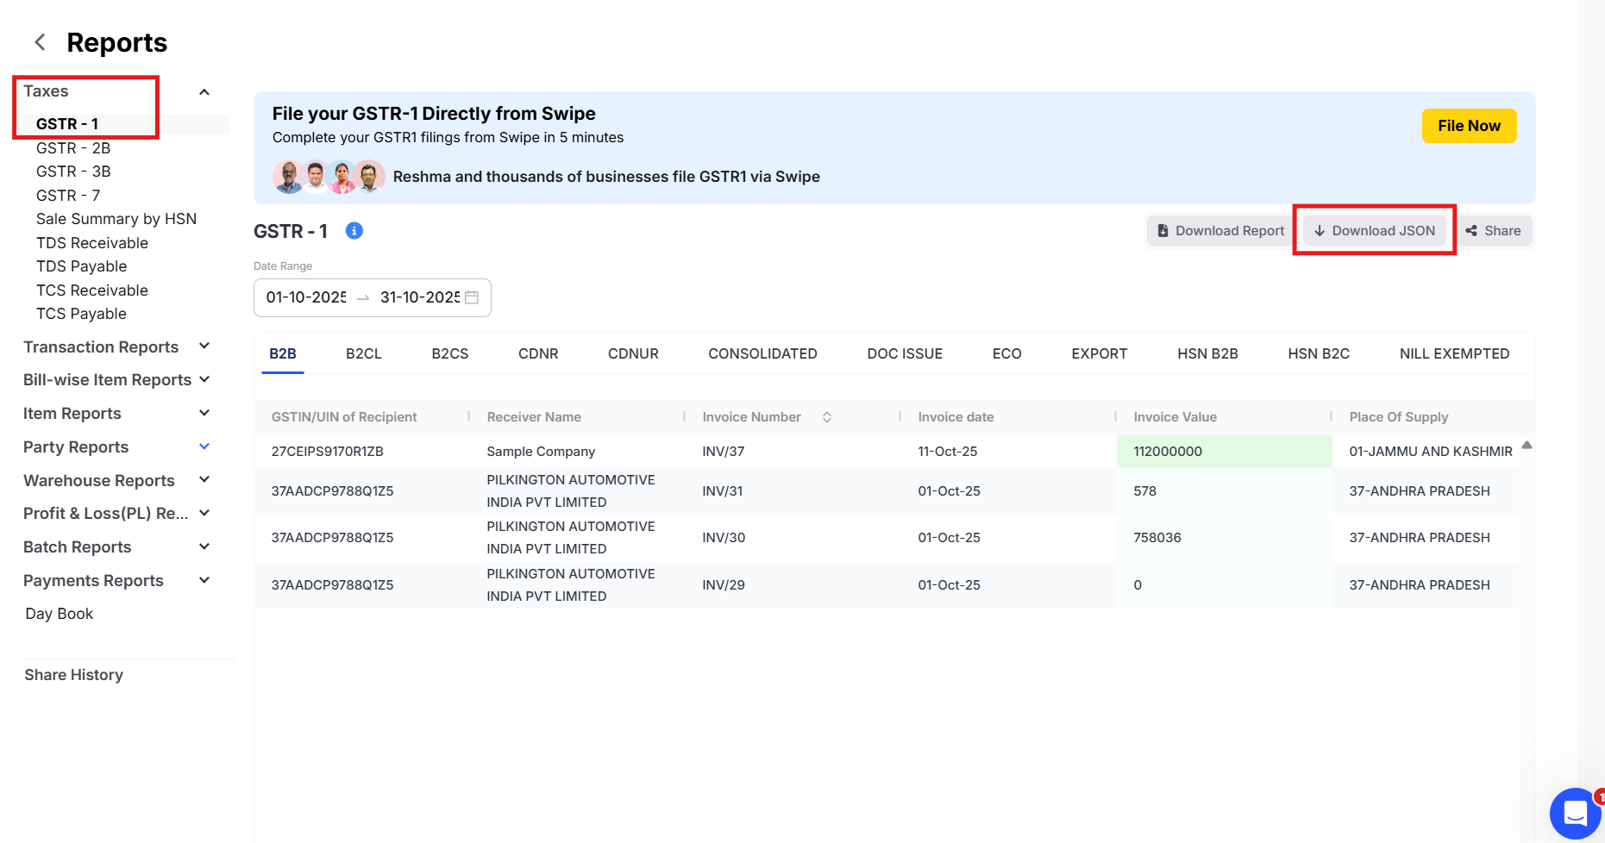This screenshot has height=843, width=1605.
Task: Open GSTR - 3B report in the sidebar
Action: (x=73, y=172)
